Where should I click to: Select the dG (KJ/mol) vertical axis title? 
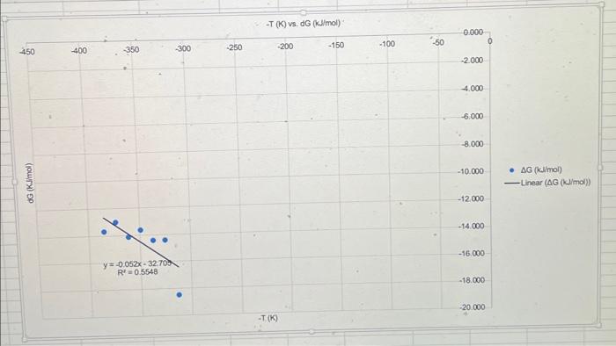(29, 183)
